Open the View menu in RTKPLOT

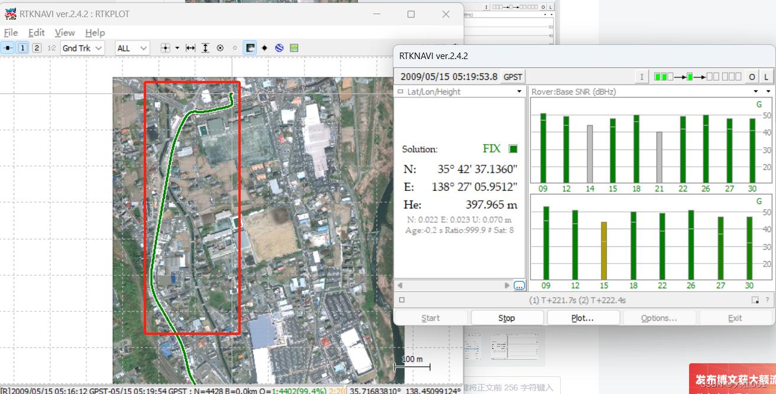tap(65, 32)
